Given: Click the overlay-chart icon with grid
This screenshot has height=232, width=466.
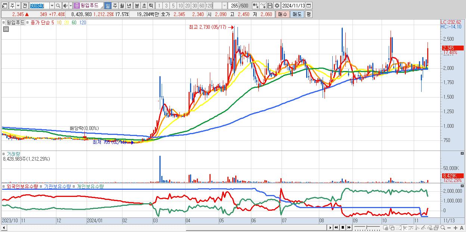Looking at the screenshot, I should pyautogui.click(x=385, y=228).
